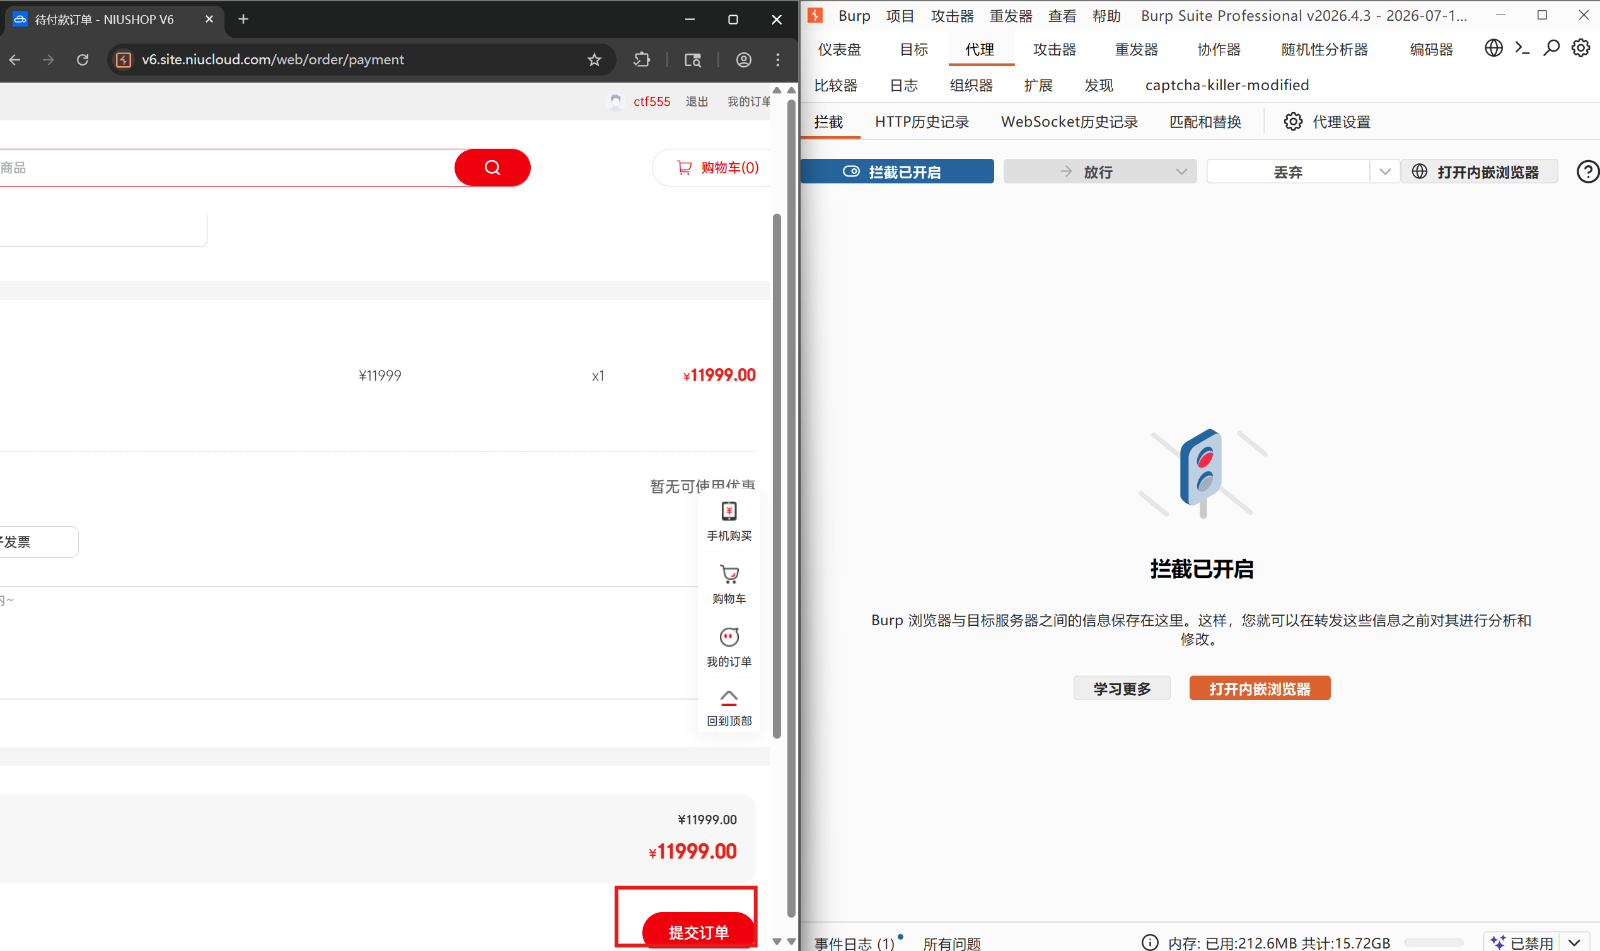The image size is (1600, 951).
Task: Open the 协作器 collaborator tab
Action: tap(1219, 49)
